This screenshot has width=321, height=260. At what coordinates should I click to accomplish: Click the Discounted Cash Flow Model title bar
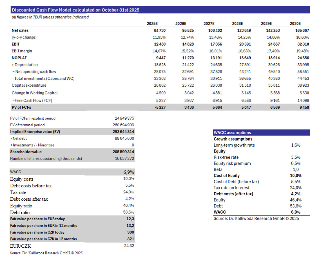point(75,10)
